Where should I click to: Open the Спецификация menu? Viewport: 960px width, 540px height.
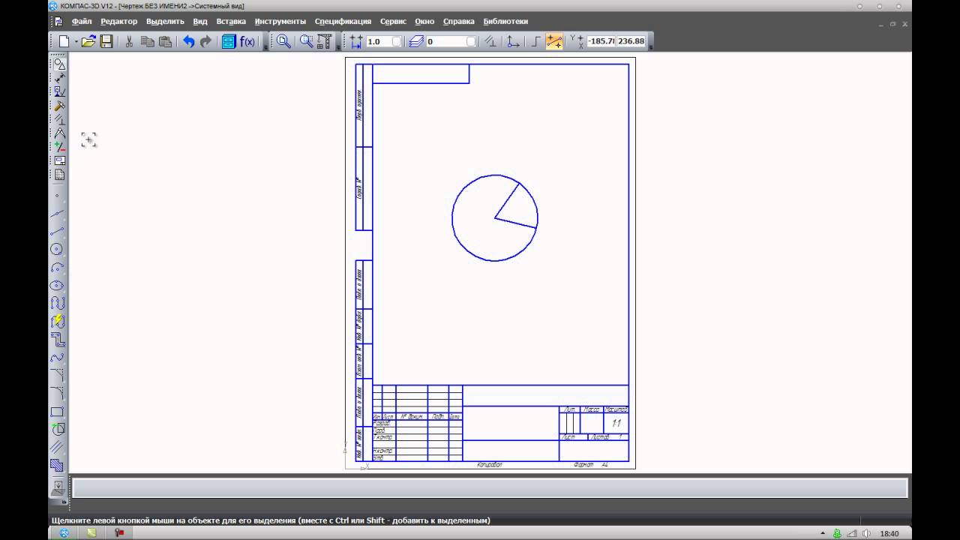(343, 21)
